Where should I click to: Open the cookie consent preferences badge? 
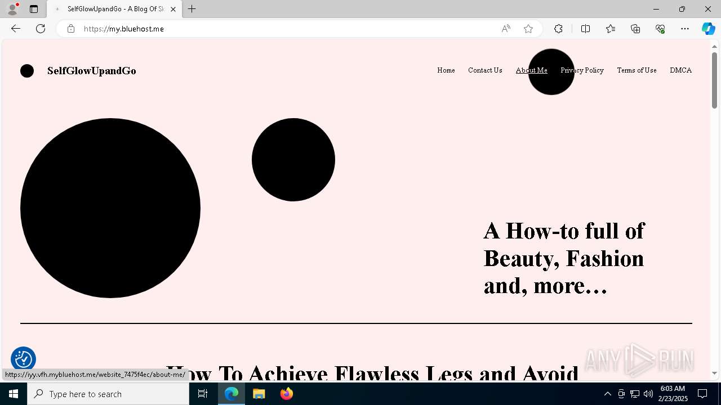[24, 359]
